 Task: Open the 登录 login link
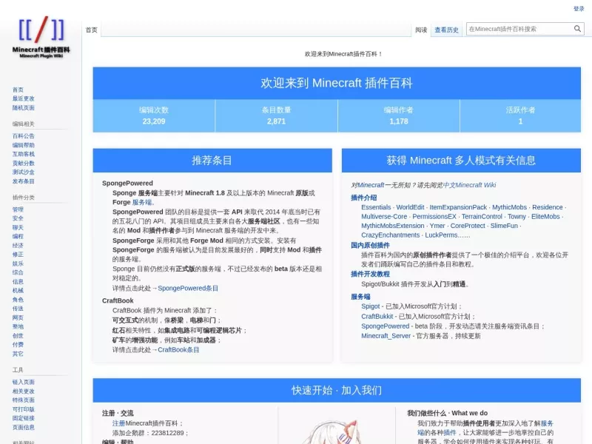[579, 8]
